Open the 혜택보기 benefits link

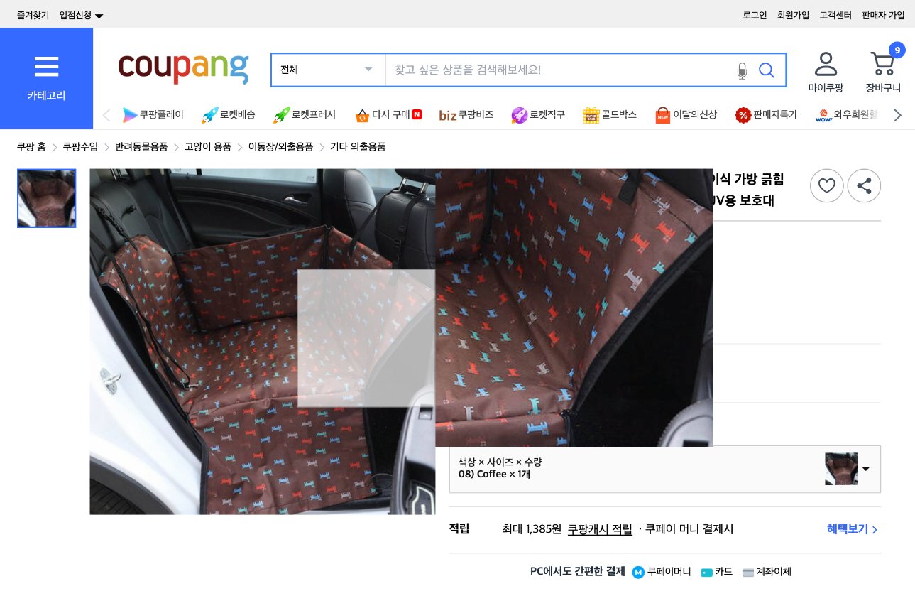click(x=846, y=529)
